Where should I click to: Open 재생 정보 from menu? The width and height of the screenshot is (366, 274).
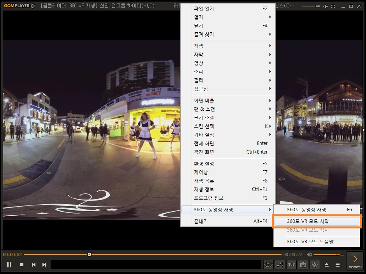point(228,189)
